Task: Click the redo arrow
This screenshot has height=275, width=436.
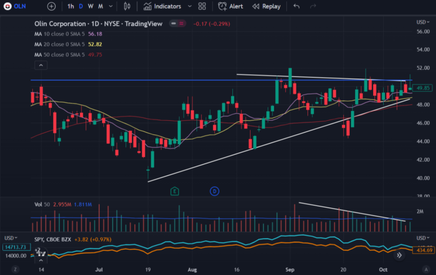Action: click(313, 6)
